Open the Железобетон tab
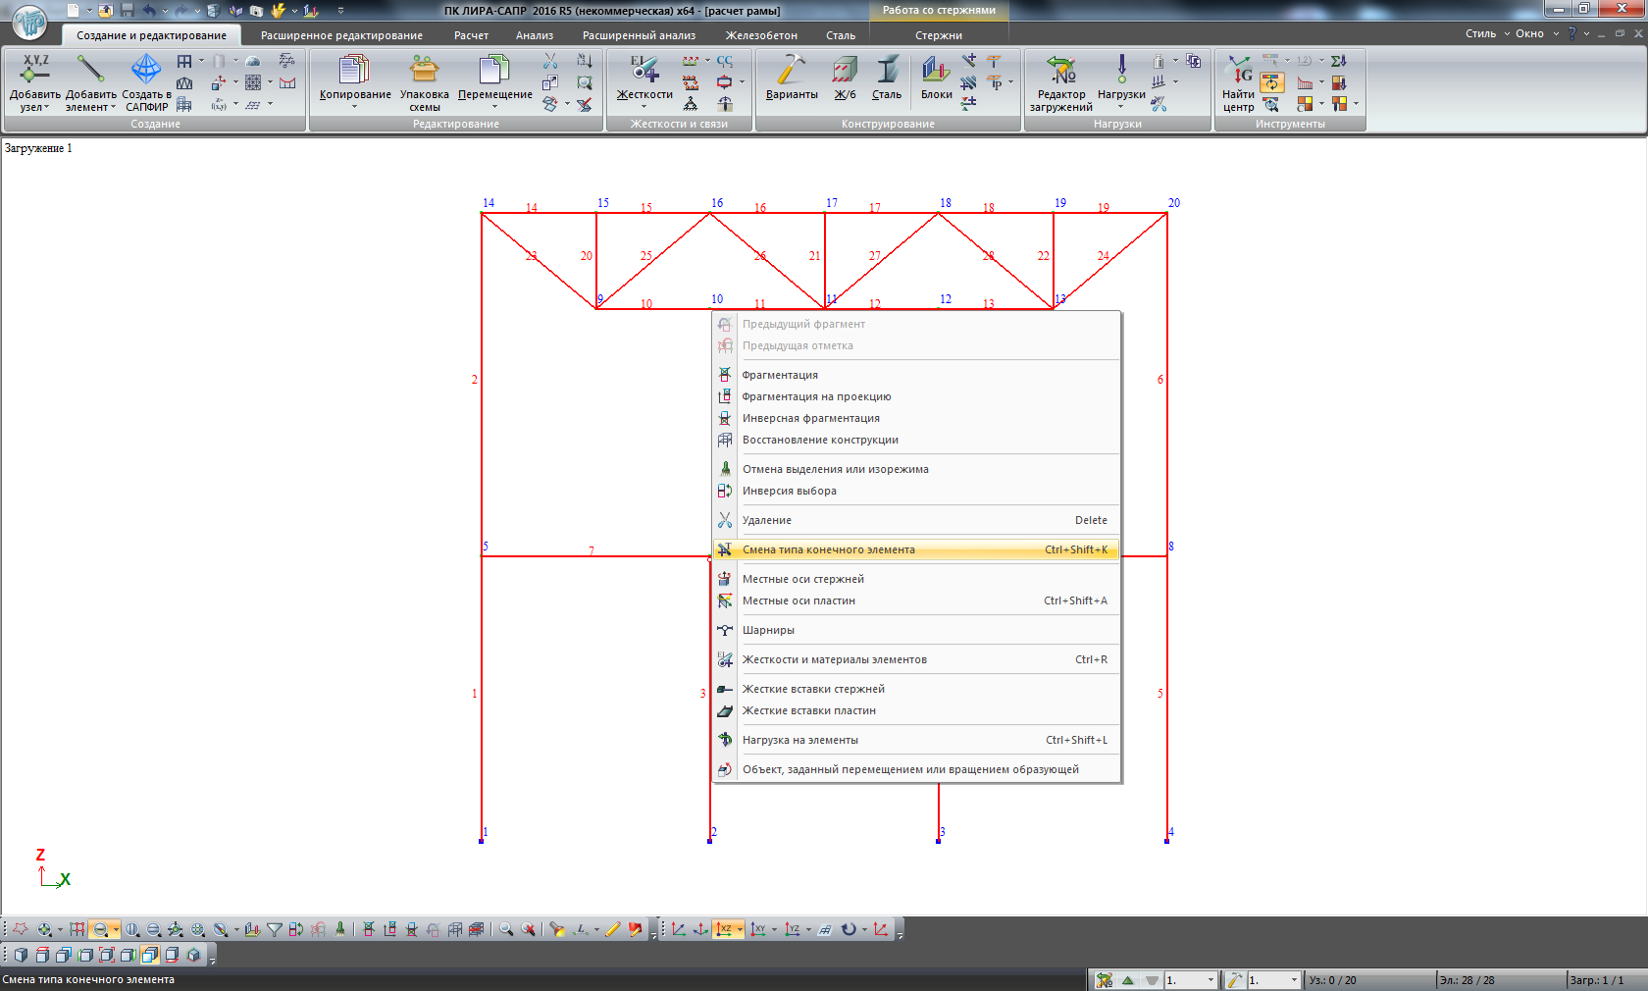This screenshot has width=1648, height=991. 761,35
